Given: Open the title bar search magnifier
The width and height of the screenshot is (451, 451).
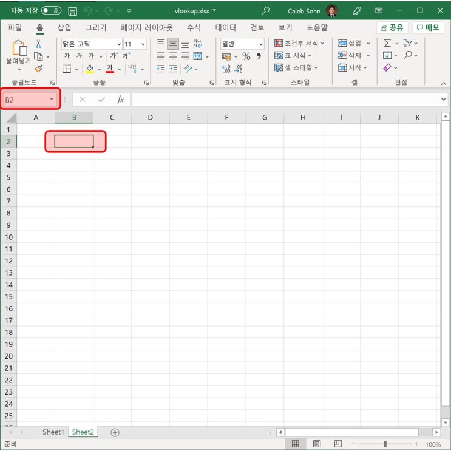Looking at the screenshot, I should coord(266,11).
